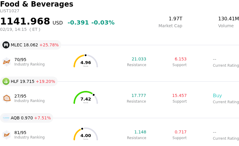This screenshot has height=146, width=239.
Task: Click the MLEC company logo icon
Action: pyautogui.click(x=6, y=45)
